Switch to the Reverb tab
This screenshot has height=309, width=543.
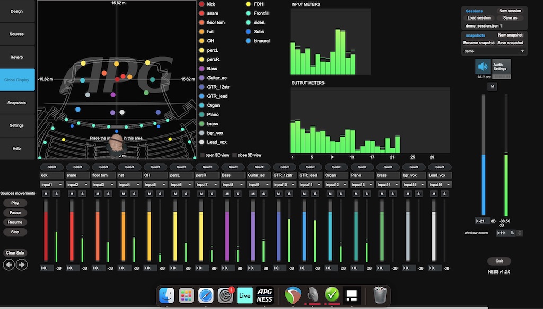17,57
